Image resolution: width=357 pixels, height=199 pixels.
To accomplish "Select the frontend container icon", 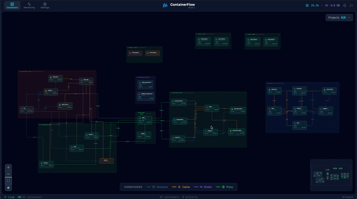I will [x=42, y=163].
